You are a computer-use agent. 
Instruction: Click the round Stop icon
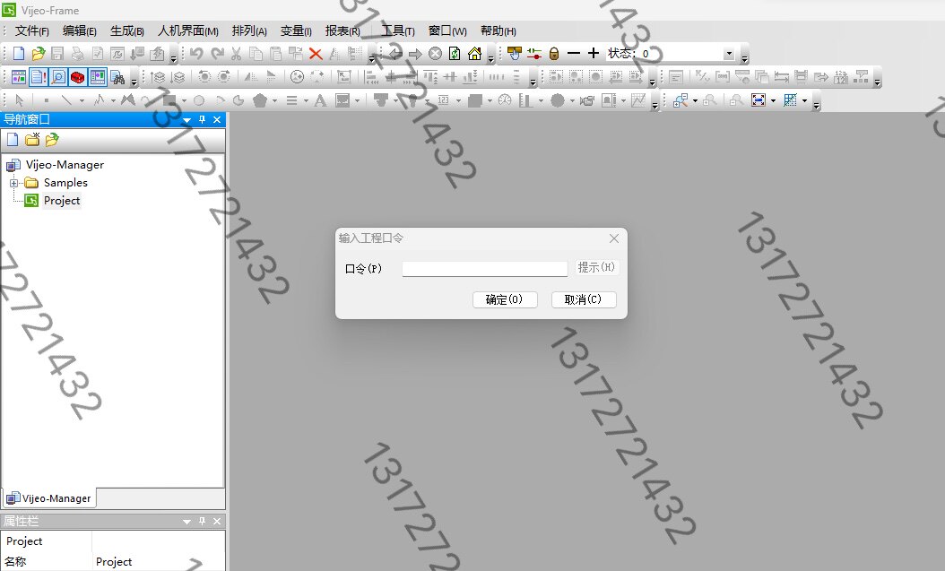(435, 54)
